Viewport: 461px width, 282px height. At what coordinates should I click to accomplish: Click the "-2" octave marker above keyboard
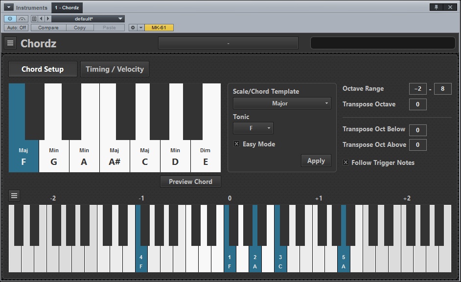(x=53, y=199)
